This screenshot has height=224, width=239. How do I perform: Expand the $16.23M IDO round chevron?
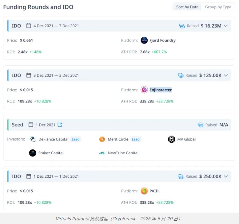226,26
